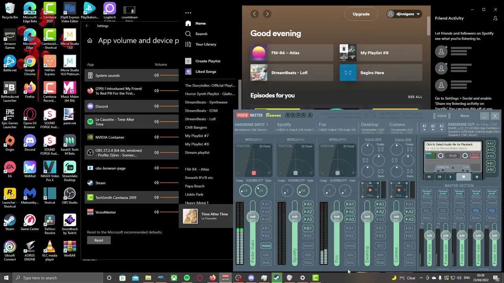Open Voicemeeter VBAN settings
Viewport: 504px width, 283px height.
pyautogui.click(x=442, y=116)
